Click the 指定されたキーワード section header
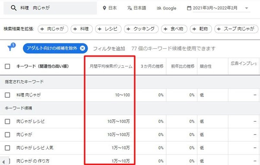Screen dimensions: 260x165 24,82
